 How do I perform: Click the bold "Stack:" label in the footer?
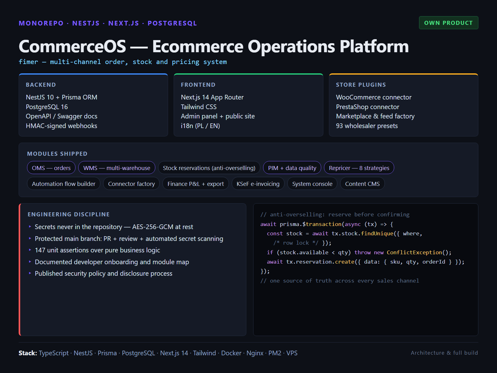click(28, 353)
